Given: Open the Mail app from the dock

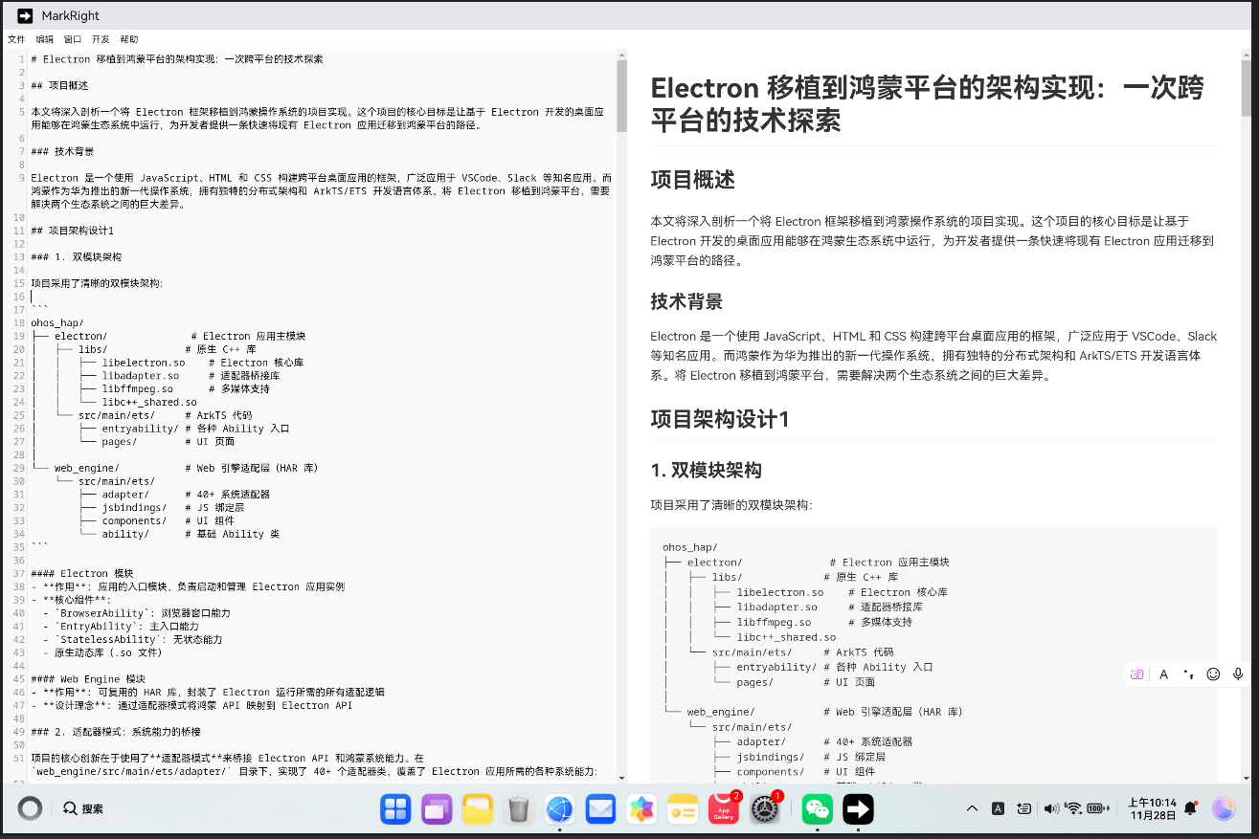Looking at the screenshot, I should pyautogui.click(x=600, y=808).
